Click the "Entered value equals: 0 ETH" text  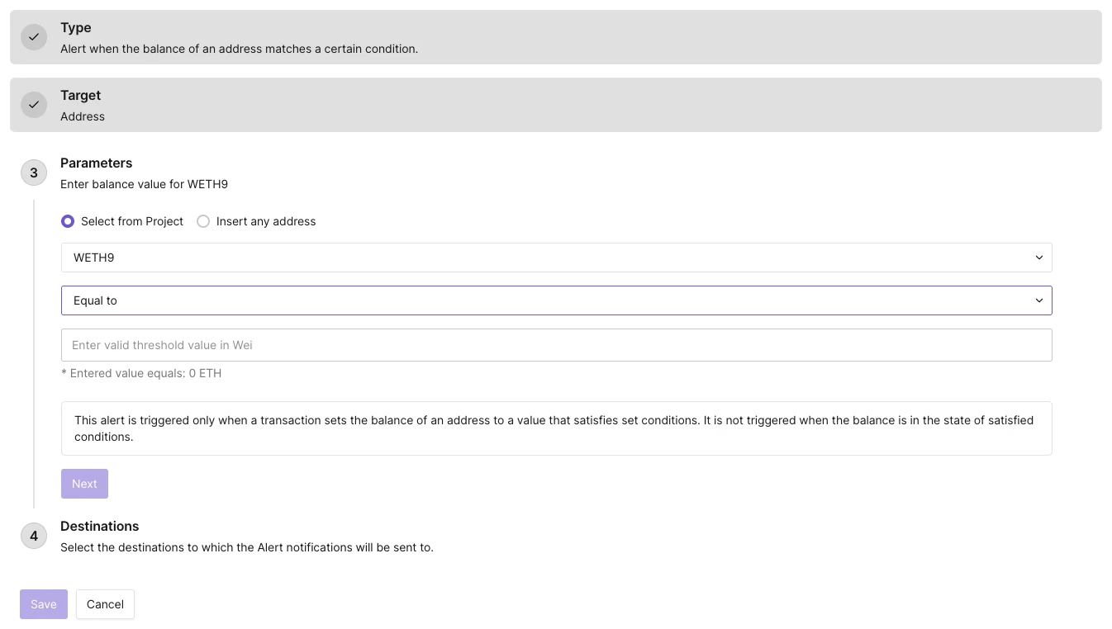click(x=141, y=373)
